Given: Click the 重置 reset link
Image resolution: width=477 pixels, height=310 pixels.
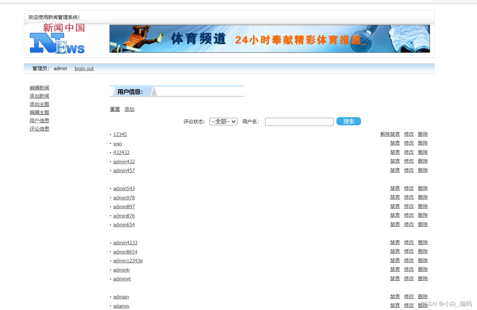Looking at the screenshot, I should 115,109.
